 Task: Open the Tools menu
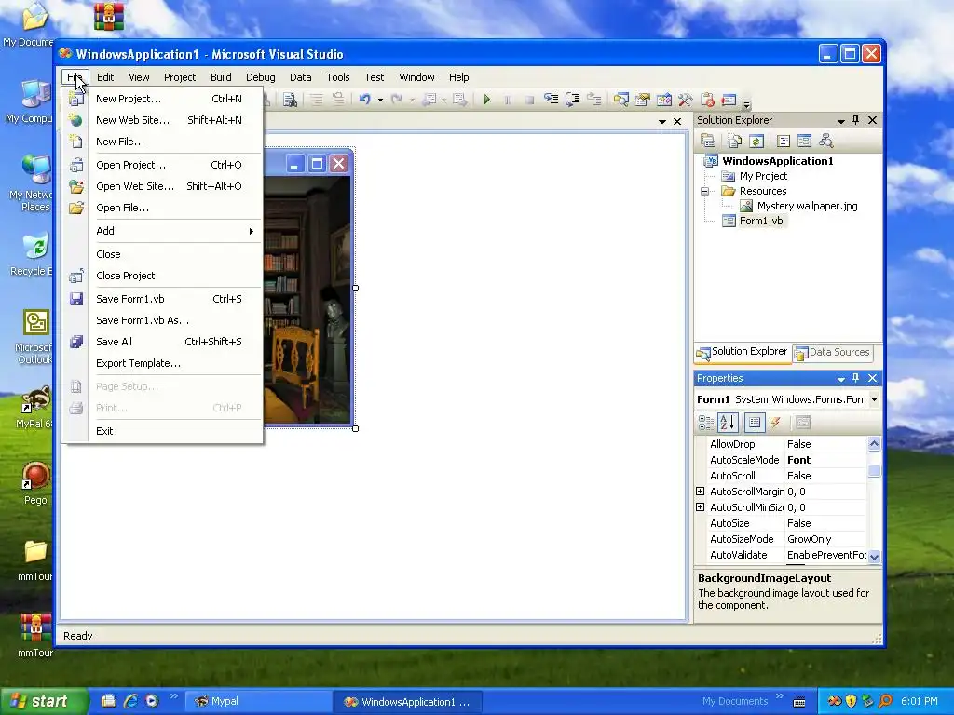click(x=337, y=77)
